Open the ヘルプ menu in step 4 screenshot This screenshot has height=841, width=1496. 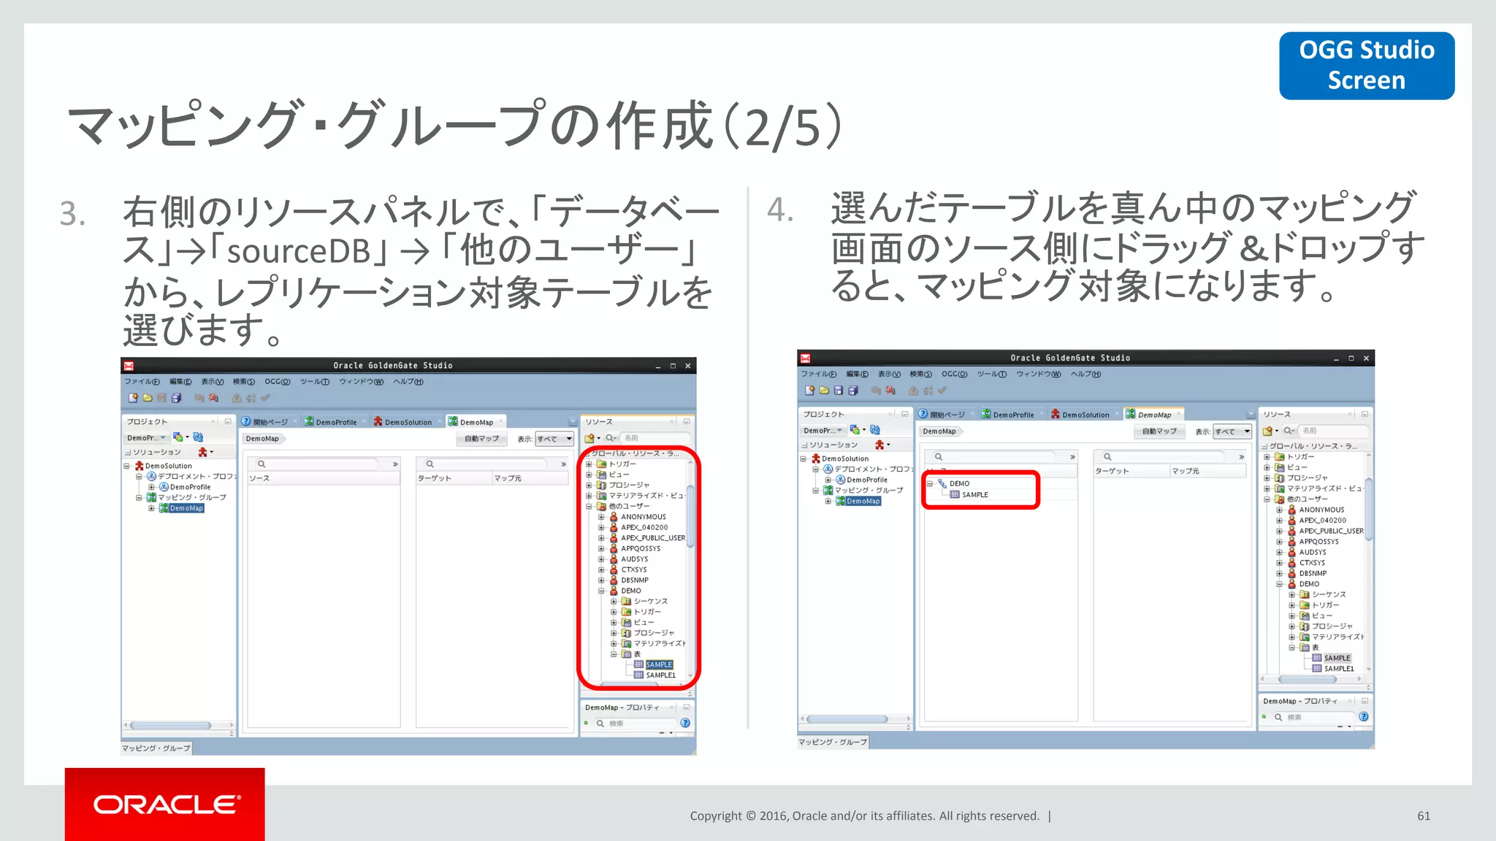coord(1085,375)
